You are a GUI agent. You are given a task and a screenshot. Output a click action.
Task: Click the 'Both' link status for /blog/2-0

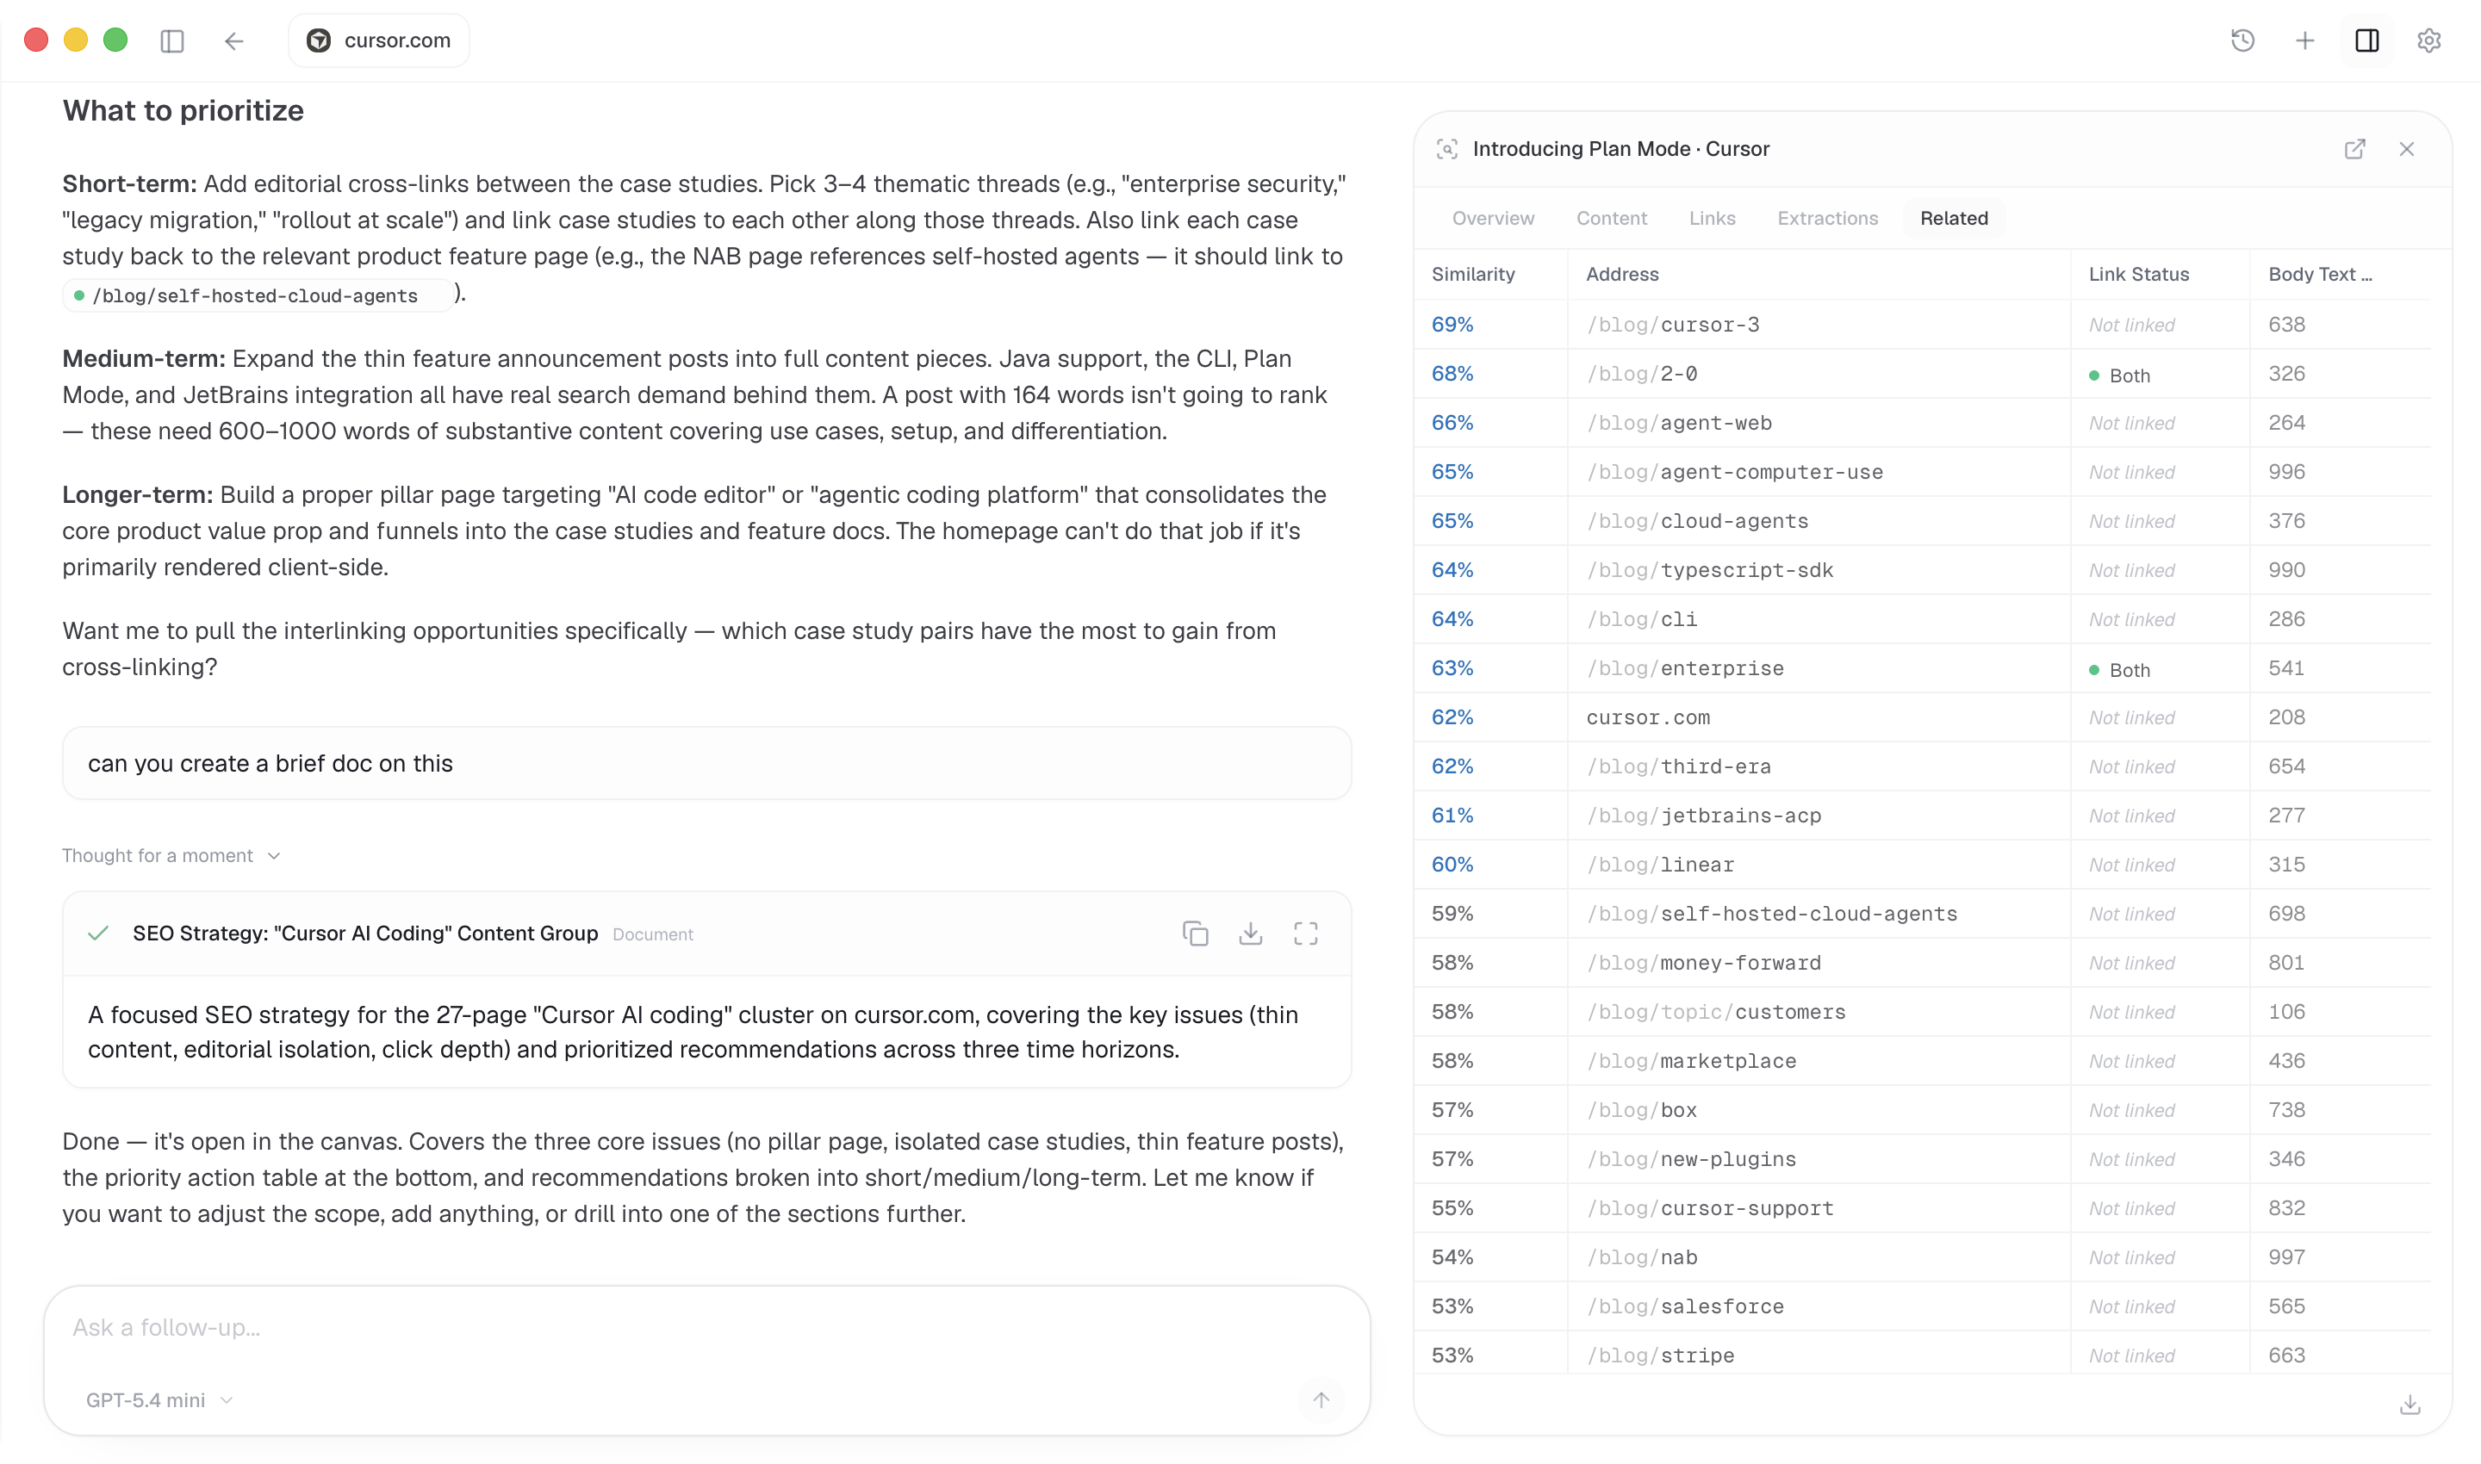coord(2120,375)
